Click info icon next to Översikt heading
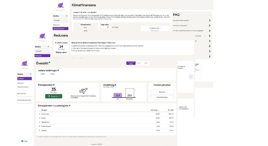The image size is (268, 146). (x=49, y=63)
